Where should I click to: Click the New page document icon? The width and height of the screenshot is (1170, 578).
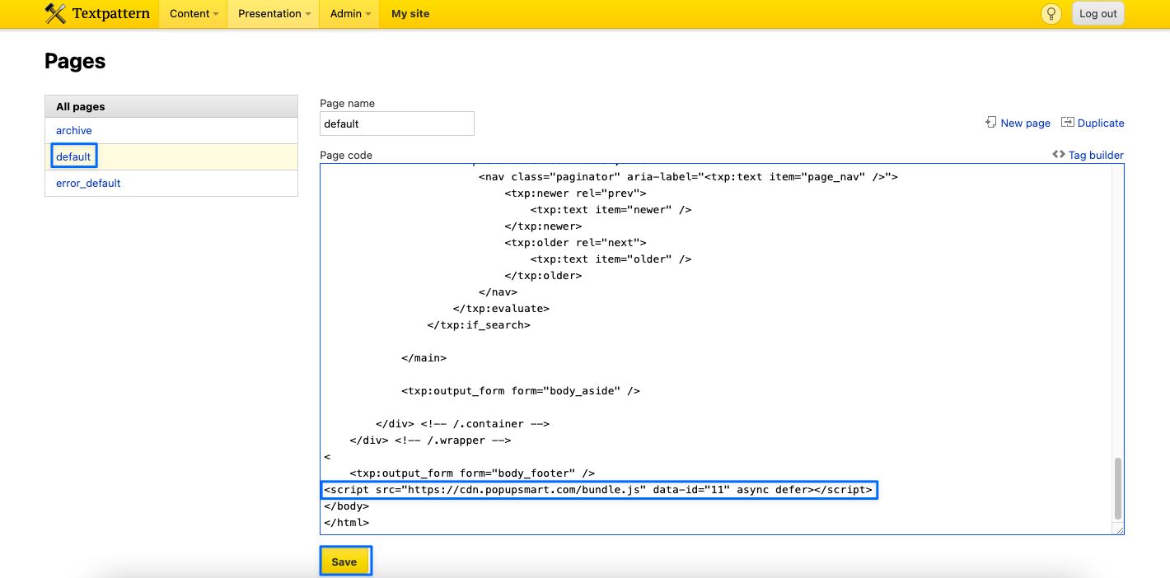click(991, 123)
